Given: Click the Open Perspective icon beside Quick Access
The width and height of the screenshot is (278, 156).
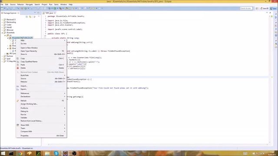Looking at the screenshot, I should pyautogui.click(x=257, y=8).
